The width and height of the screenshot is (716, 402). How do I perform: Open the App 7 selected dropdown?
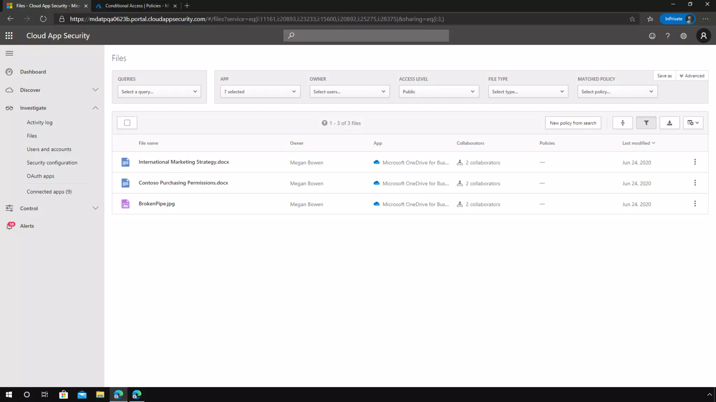tap(260, 92)
